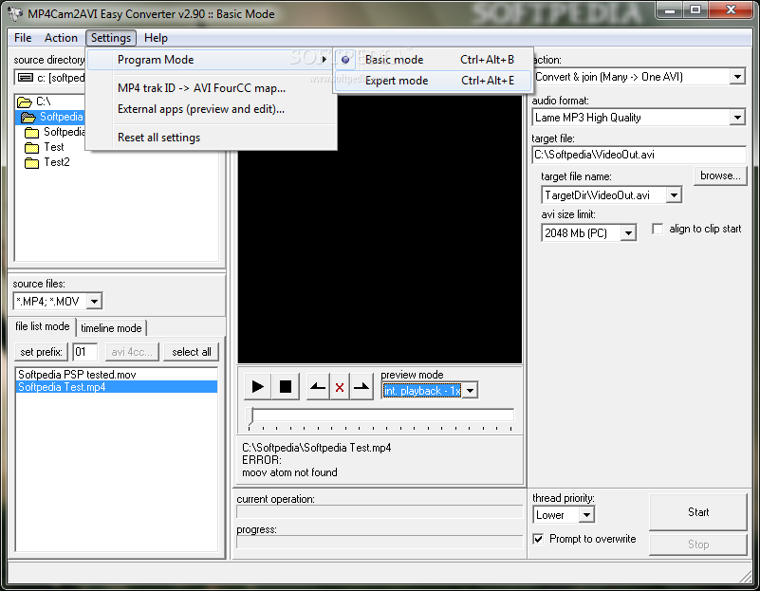Click the preview seek slider handle
The width and height of the screenshot is (760, 591).
tap(250, 418)
